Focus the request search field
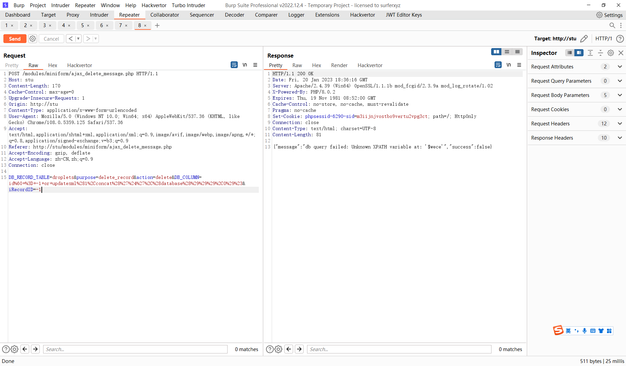The image size is (626, 366). 135,349
